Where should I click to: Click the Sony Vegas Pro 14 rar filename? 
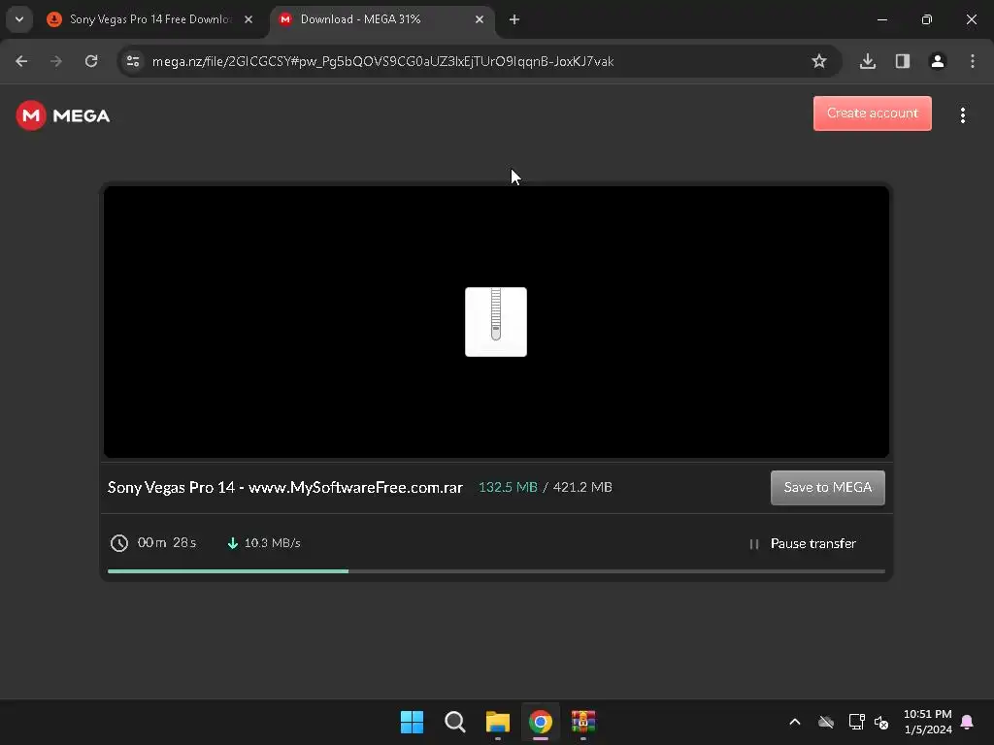click(x=285, y=487)
